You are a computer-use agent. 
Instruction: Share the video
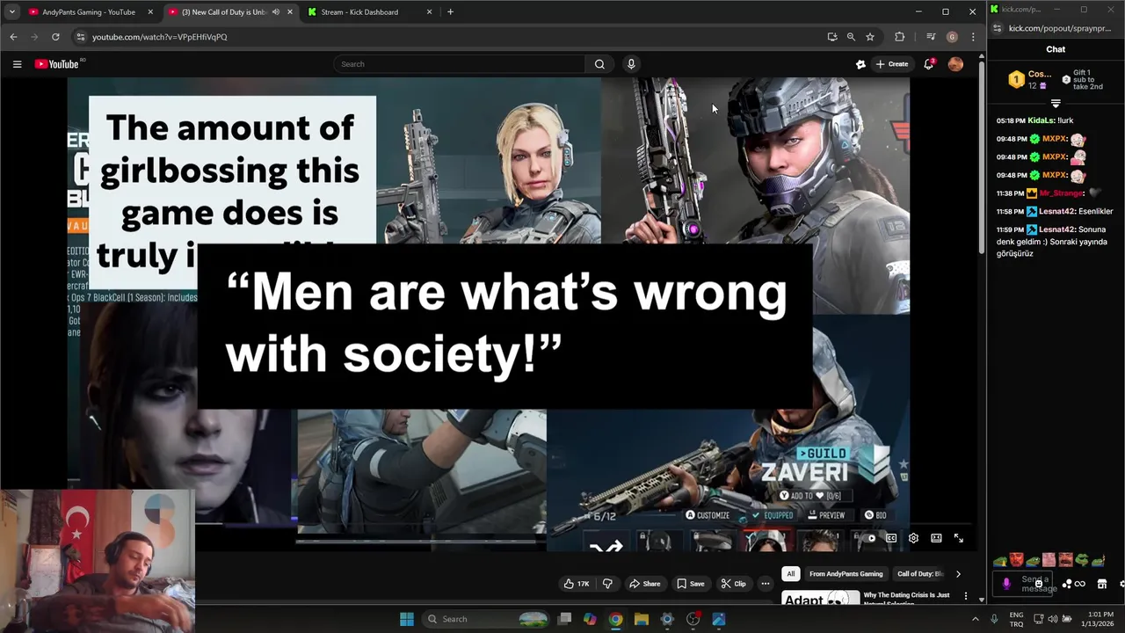[644, 584]
